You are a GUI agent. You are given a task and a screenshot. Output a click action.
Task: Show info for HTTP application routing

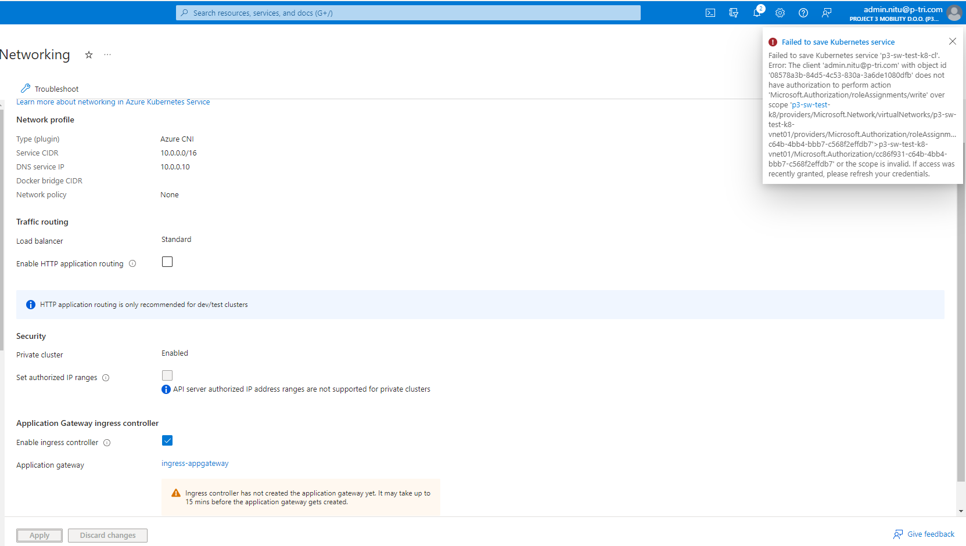click(x=132, y=264)
